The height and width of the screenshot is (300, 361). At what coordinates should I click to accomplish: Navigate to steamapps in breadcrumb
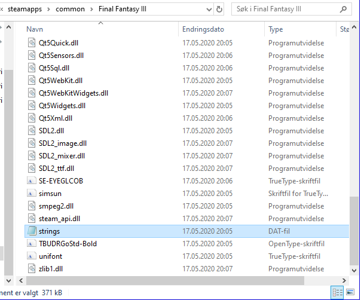tap(25, 9)
